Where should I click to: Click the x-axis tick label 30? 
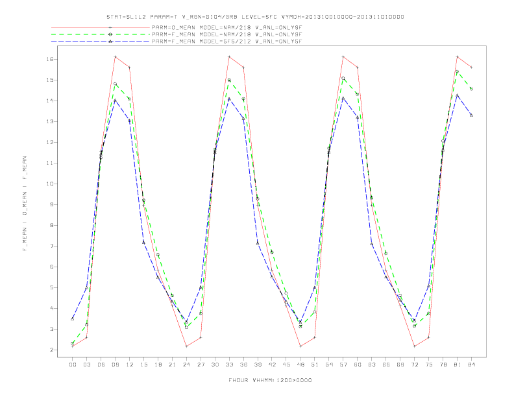click(215, 365)
